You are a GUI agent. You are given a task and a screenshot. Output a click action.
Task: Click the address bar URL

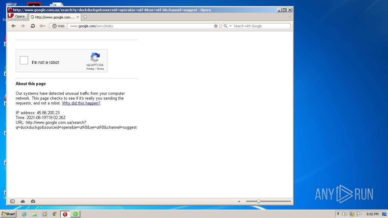[x=92, y=26]
